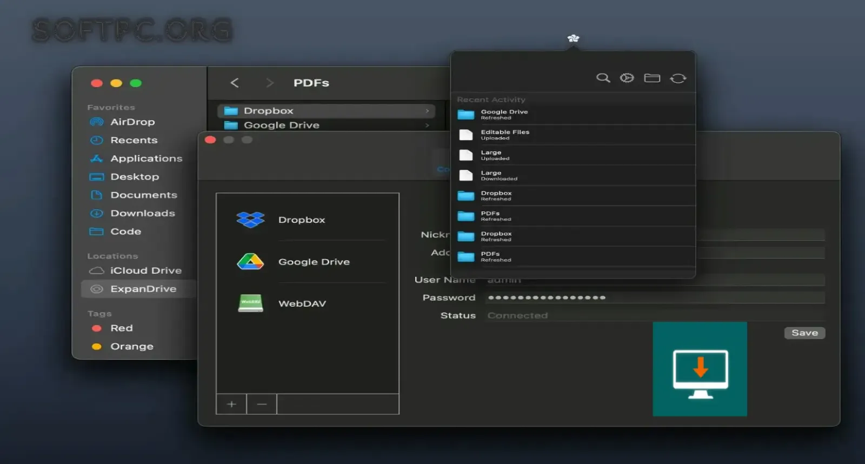This screenshot has width=865, height=464.
Task: Click the PDFs title in Finder toolbar
Action: [311, 83]
